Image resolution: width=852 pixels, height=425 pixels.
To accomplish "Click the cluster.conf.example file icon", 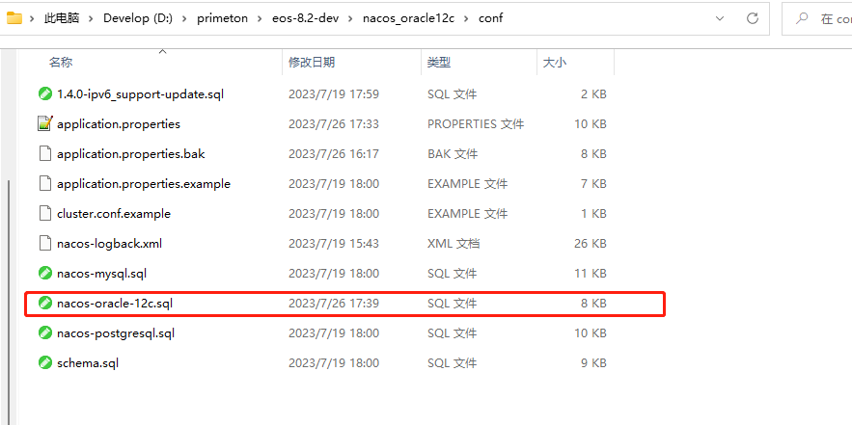I will [44, 214].
